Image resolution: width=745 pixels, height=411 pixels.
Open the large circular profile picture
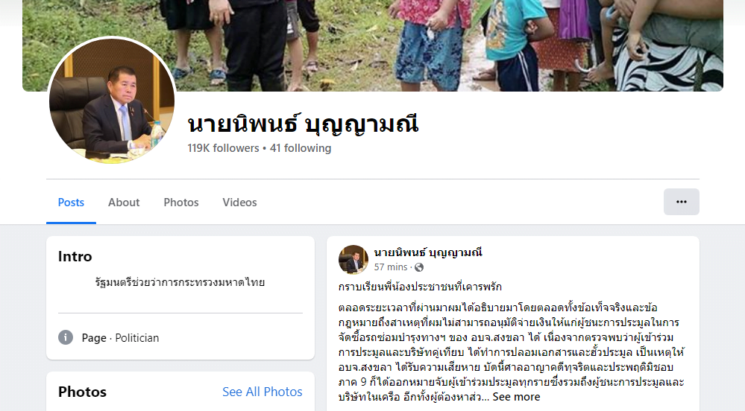click(112, 101)
